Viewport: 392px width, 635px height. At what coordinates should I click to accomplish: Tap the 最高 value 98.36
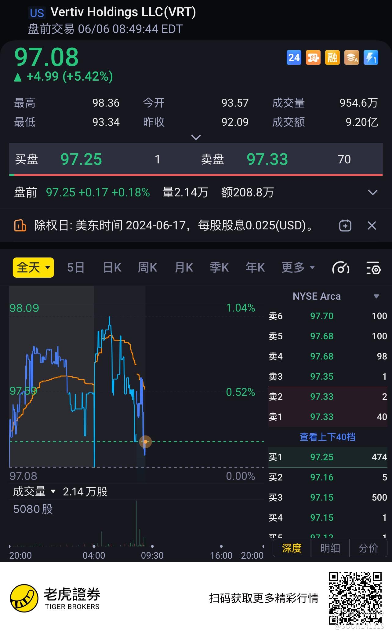coord(106,103)
